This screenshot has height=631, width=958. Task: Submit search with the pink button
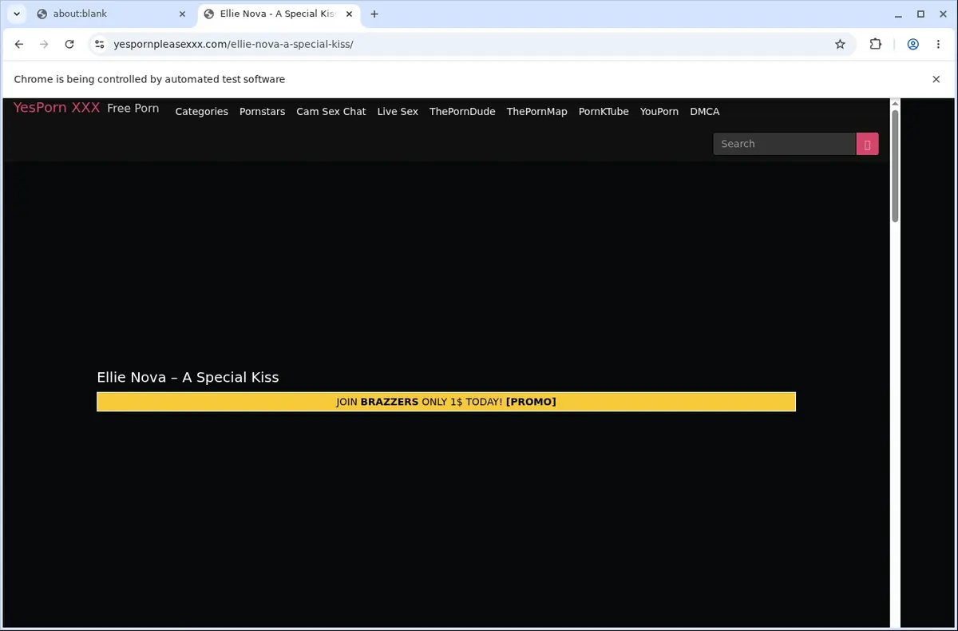click(x=867, y=144)
